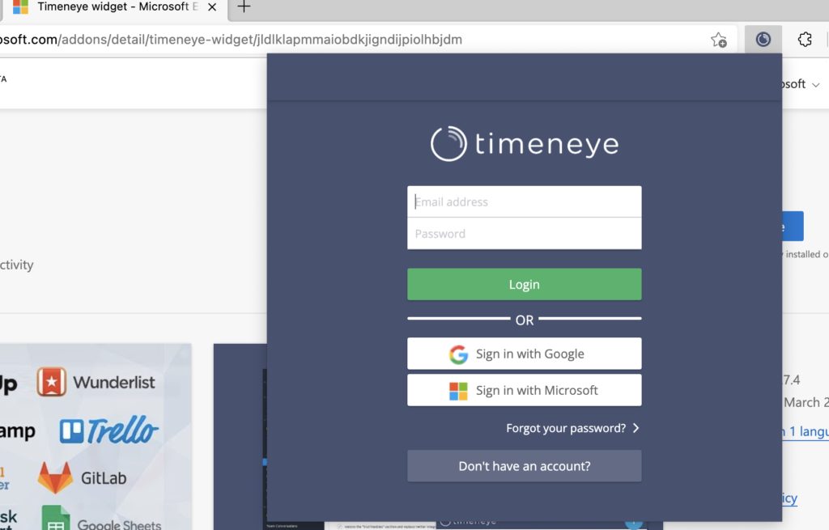Click Don't have an account button

[524, 466]
